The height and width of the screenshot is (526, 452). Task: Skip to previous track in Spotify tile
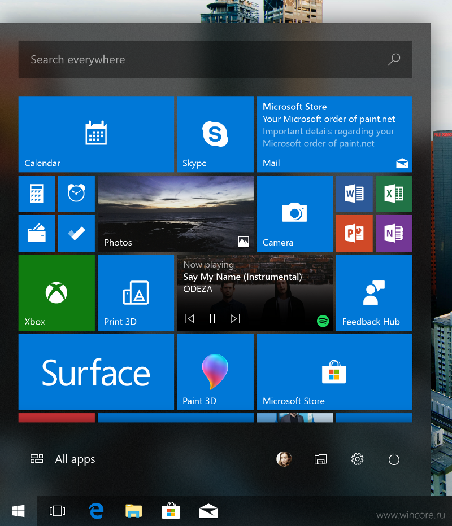coord(189,319)
